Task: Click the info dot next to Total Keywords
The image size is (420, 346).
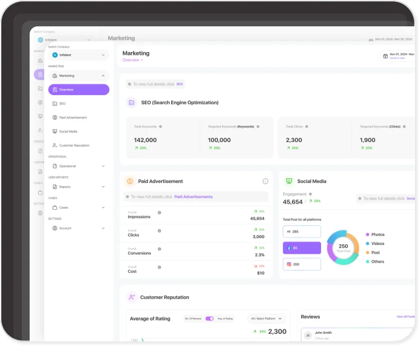Action: pyautogui.click(x=161, y=126)
